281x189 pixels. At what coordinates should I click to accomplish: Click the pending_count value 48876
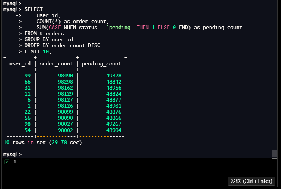click(114, 112)
